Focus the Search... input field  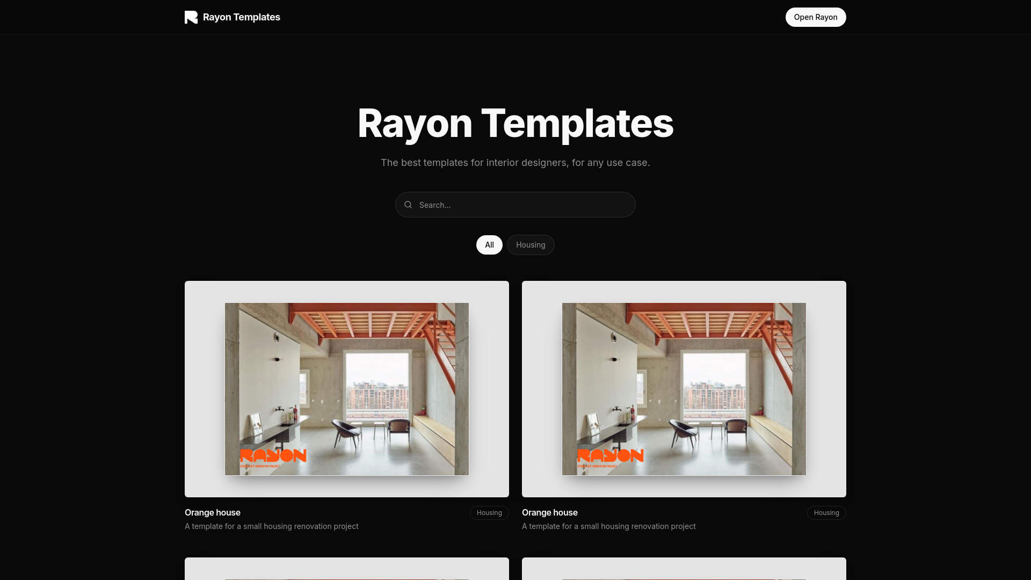pyautogui.click(x=515, y=205)
